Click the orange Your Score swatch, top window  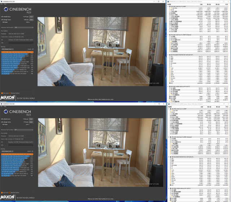point(2,93)
